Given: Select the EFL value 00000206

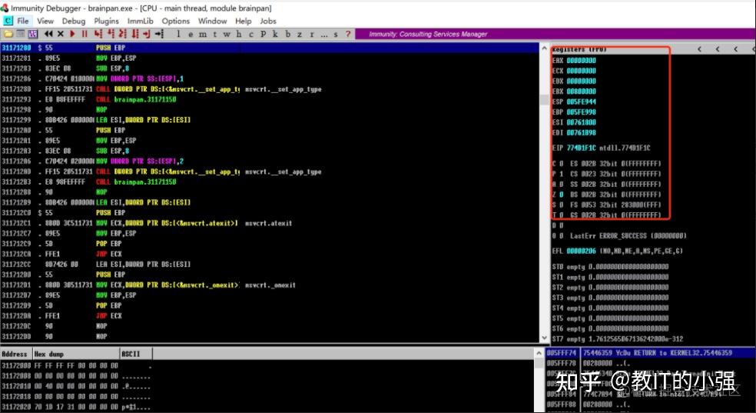Looking at the screenshot, I should coord(582,251).
